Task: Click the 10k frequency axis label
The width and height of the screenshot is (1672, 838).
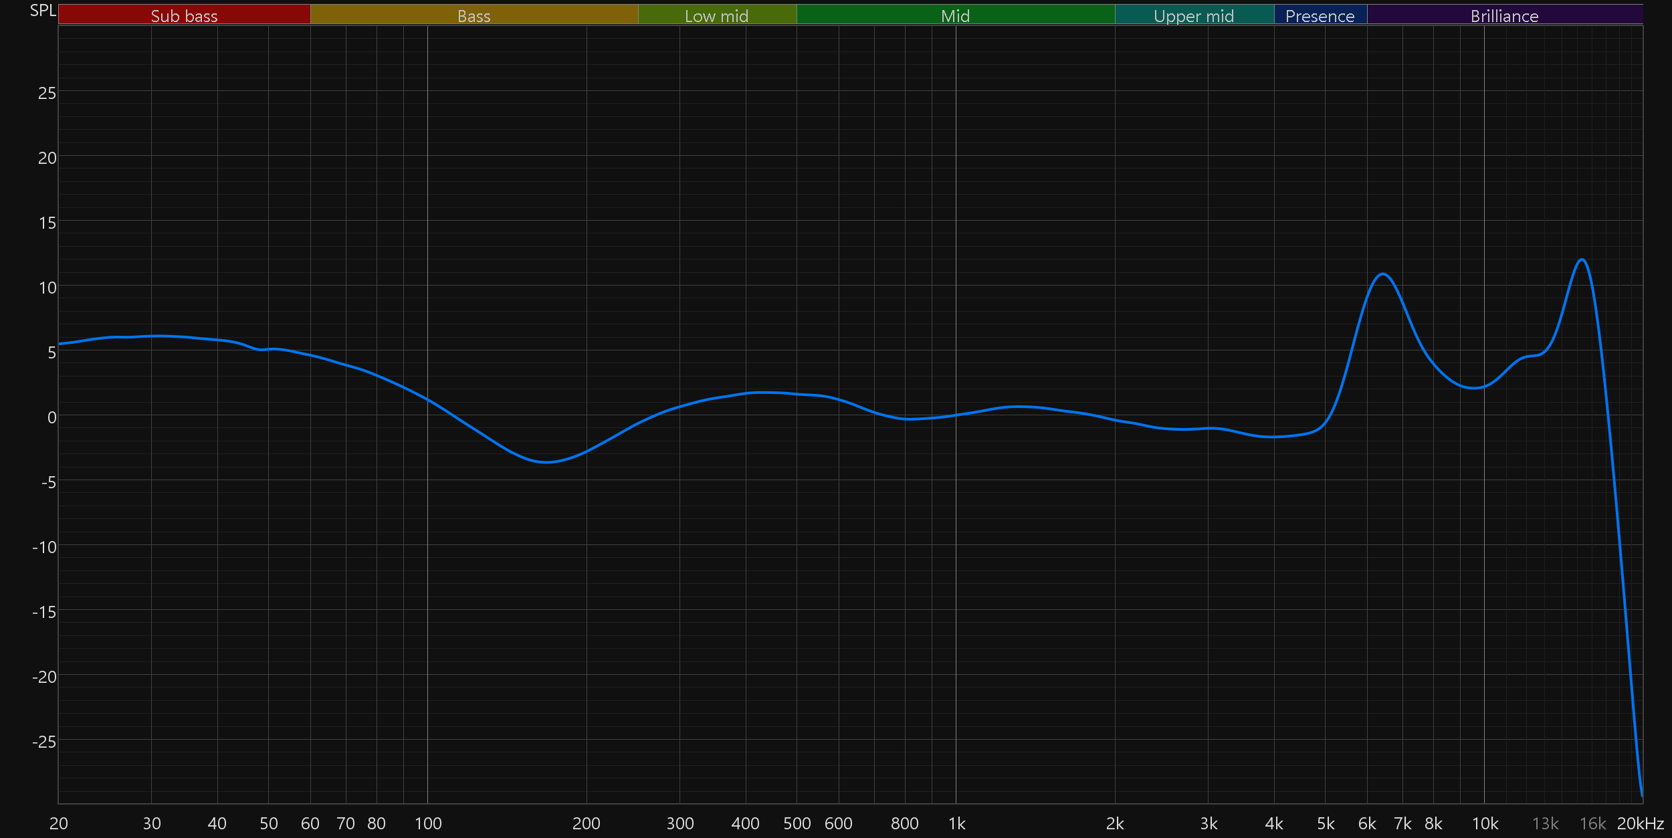Action: pyautogui.click(x=1485, y=823)
